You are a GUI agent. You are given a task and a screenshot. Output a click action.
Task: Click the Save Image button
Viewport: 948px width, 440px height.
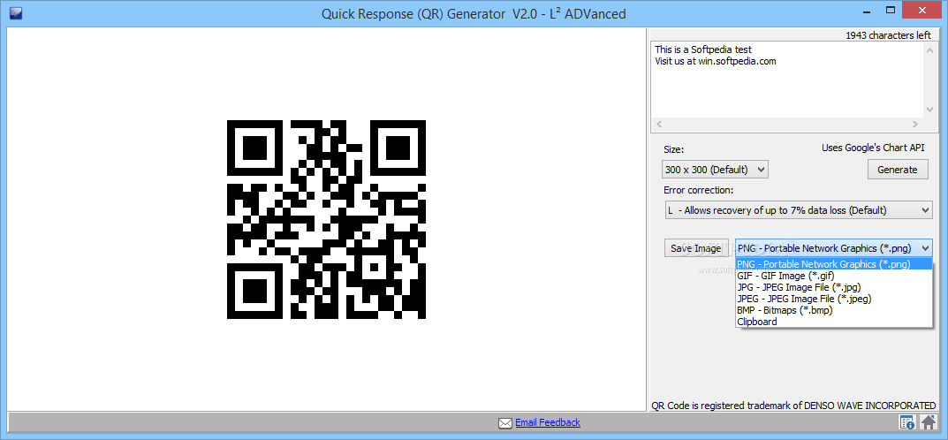tap(696, 247)
